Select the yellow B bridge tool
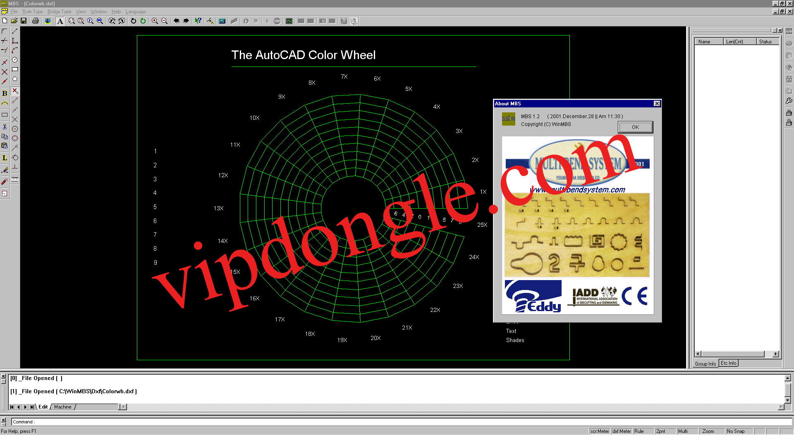Image resolution: width=794 pixels, height=435 pixels. [x=5, y=93]
